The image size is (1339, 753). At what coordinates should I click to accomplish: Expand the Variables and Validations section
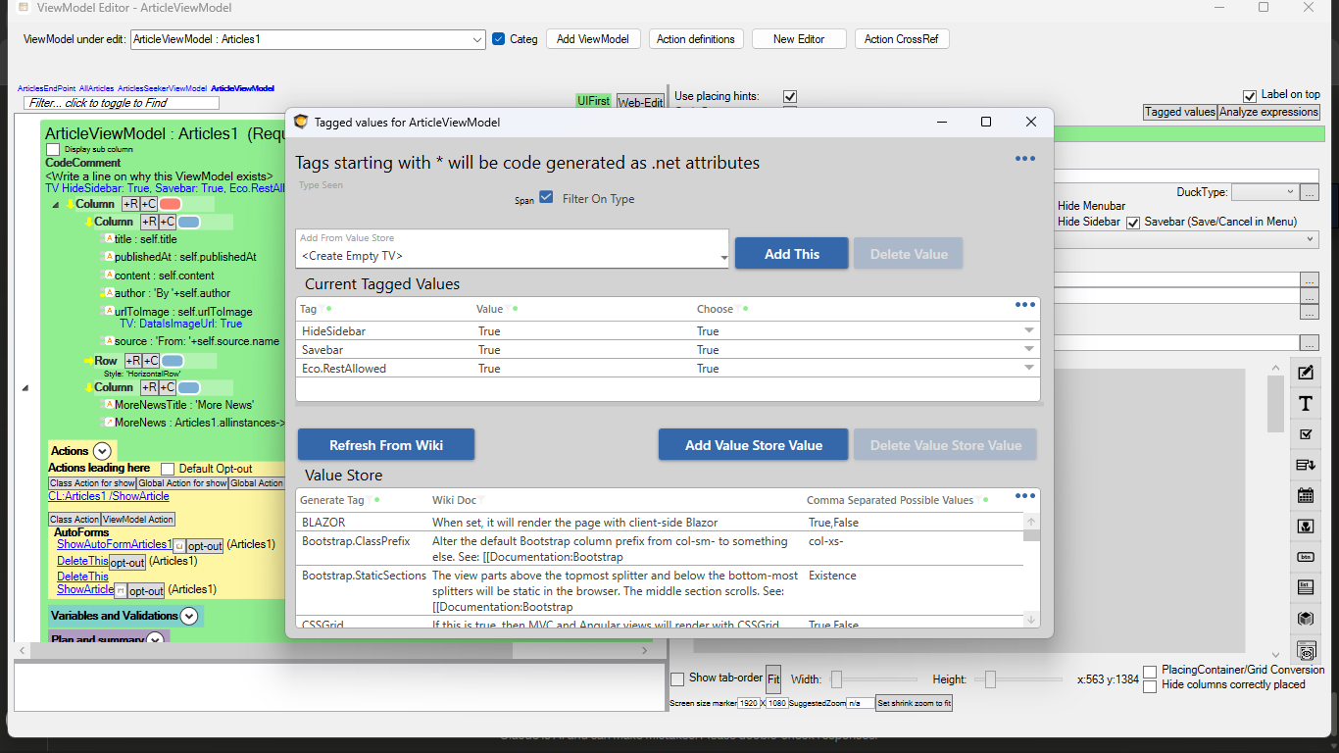coord(189,616)
